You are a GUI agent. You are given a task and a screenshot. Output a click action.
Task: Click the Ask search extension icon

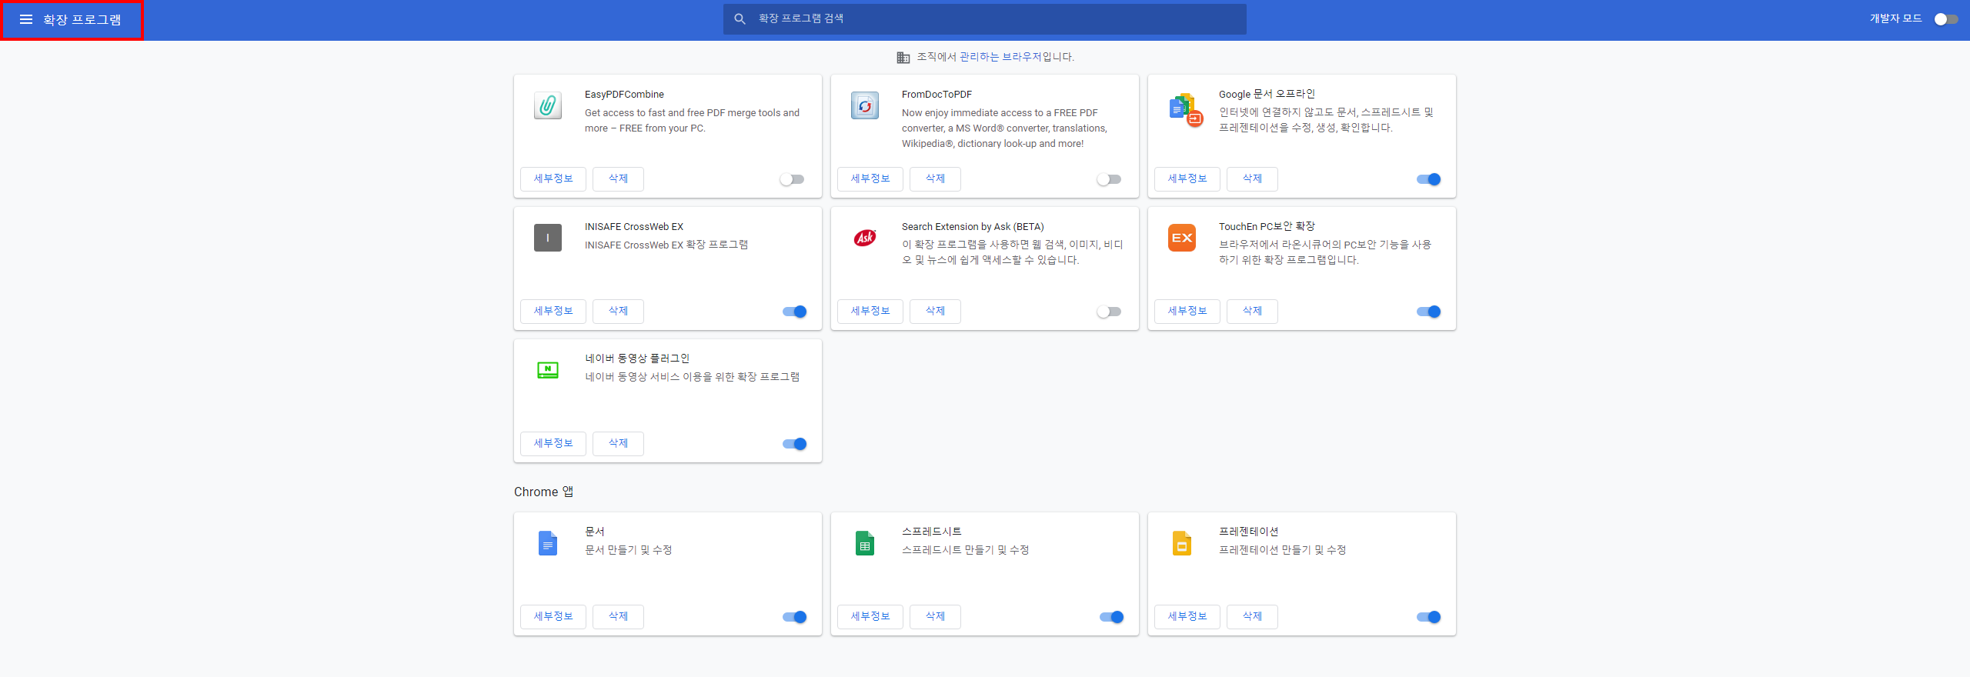[865, 238]
